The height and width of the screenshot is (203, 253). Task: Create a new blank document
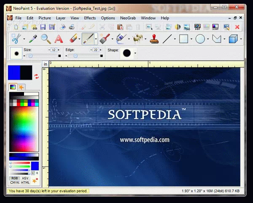click(x=16, y=27)
